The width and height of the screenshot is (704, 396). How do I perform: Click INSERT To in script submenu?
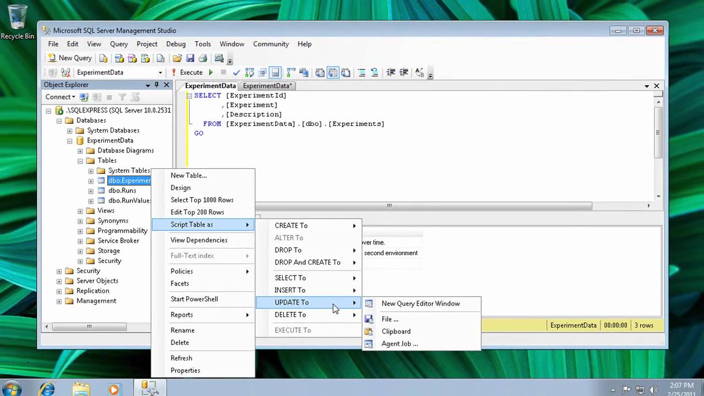pos(309,290)
